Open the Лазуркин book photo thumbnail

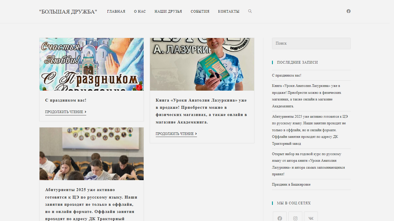(x=202, y=64)
